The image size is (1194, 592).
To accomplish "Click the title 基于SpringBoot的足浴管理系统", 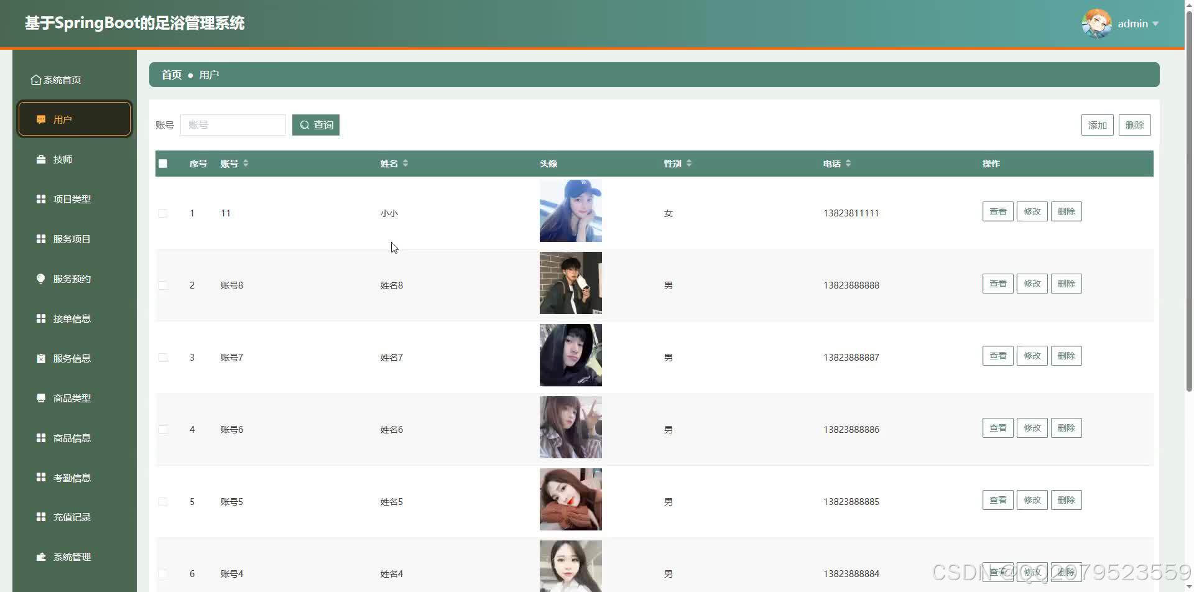I will (x=134, y=23).
